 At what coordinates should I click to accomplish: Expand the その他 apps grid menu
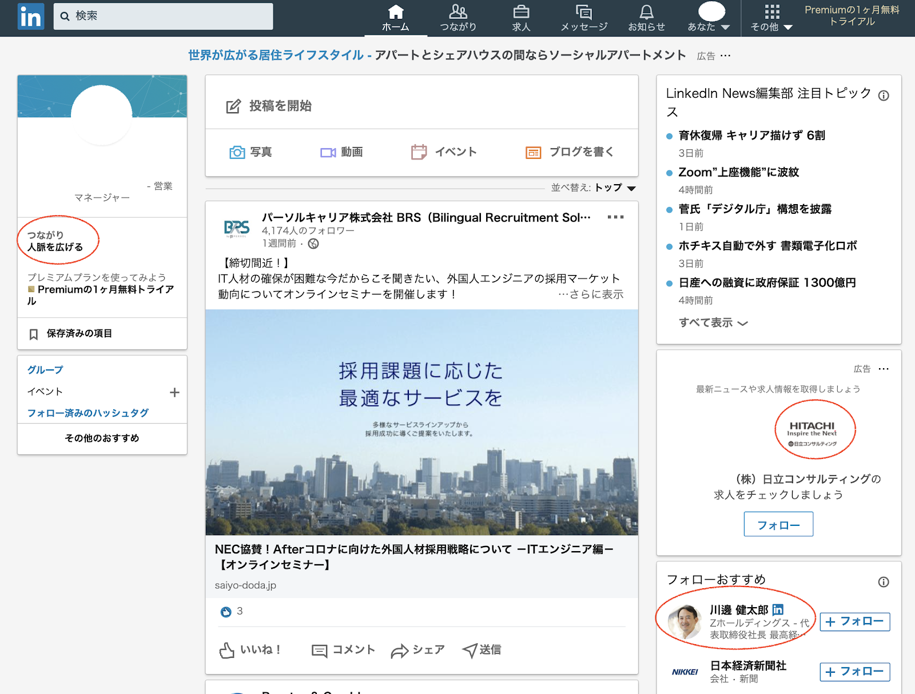point(771,18)
